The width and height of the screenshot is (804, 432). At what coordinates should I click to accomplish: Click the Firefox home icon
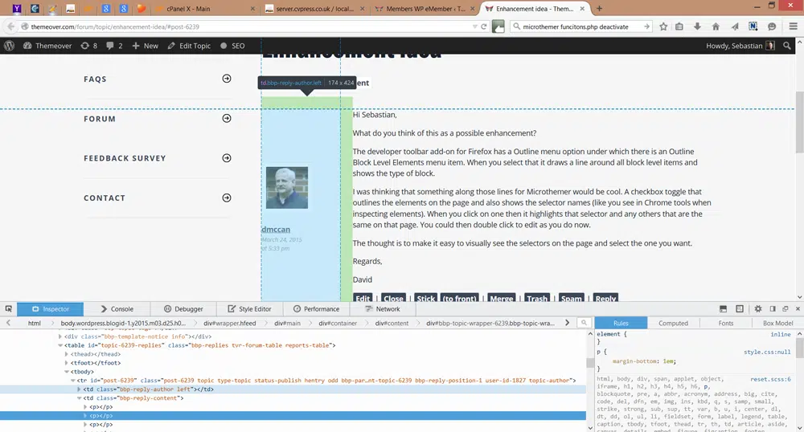point(716,26)
